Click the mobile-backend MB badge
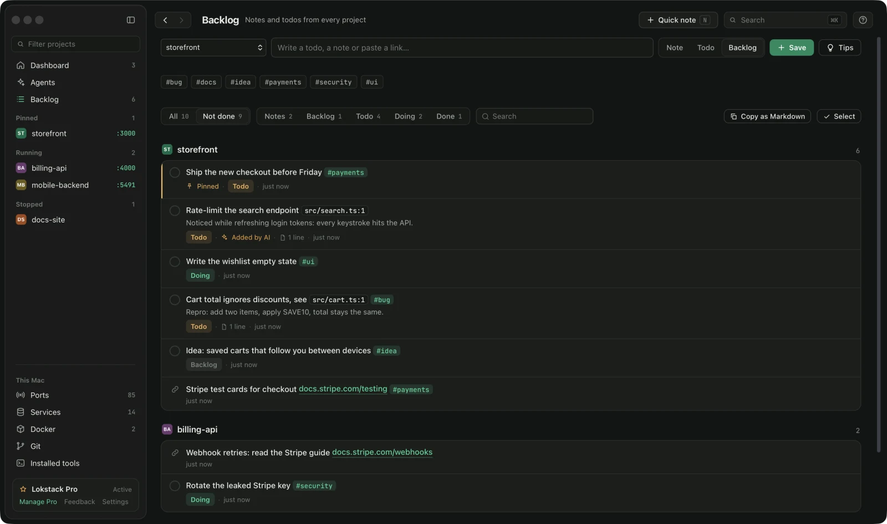This screenshot has height=524, width=887. (21, 185)
